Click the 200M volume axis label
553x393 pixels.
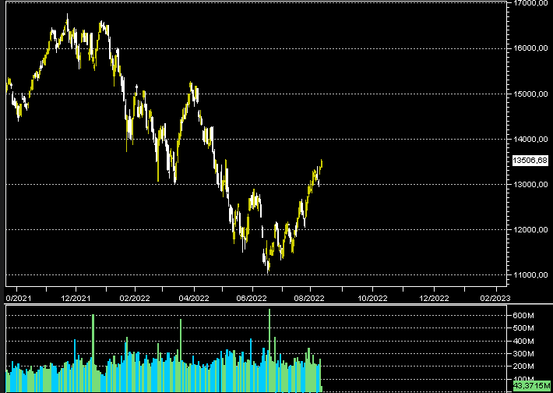[x=523, y=366]
